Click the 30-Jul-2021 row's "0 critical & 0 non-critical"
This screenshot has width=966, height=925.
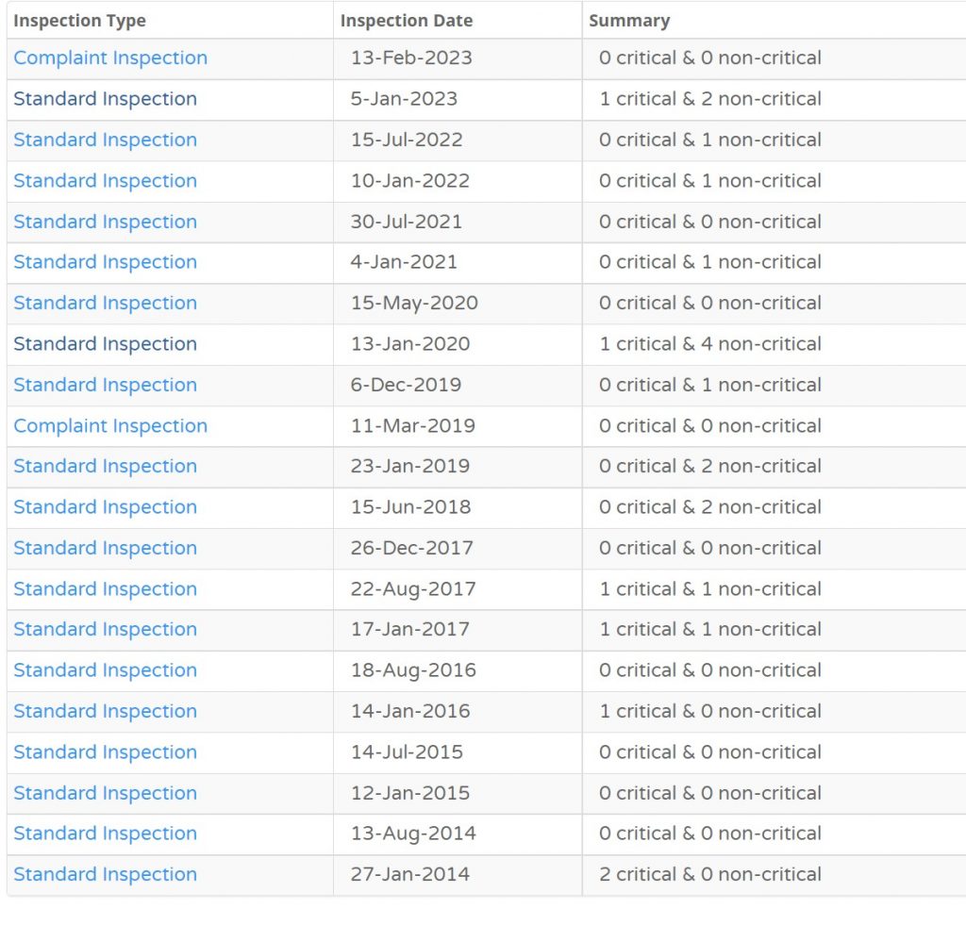coord(710,222)
